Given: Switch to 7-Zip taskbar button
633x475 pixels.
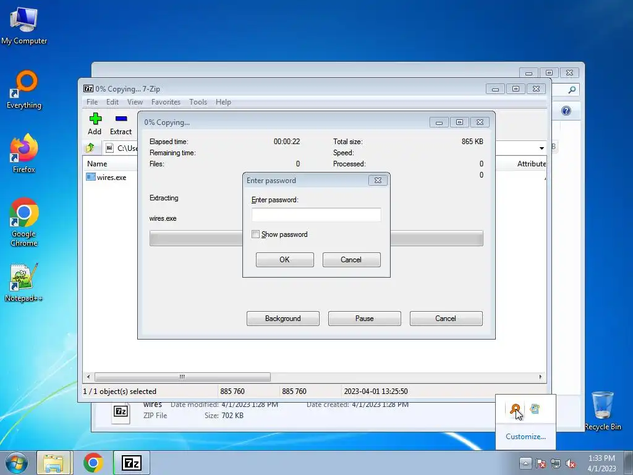Looking at the screenshot, I should 132,463.
